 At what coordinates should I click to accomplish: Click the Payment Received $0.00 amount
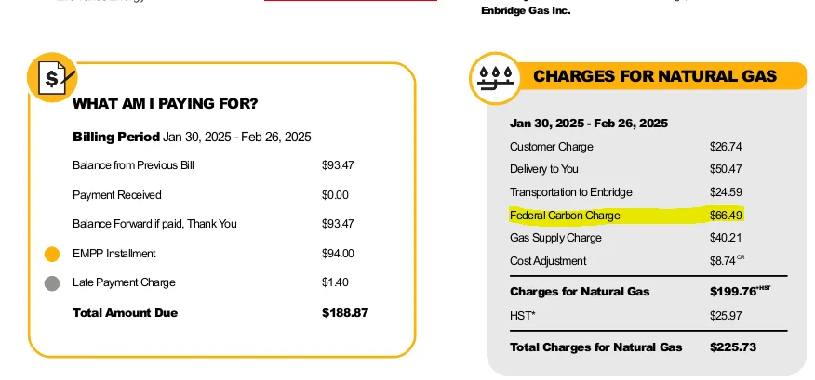(335, 195)
